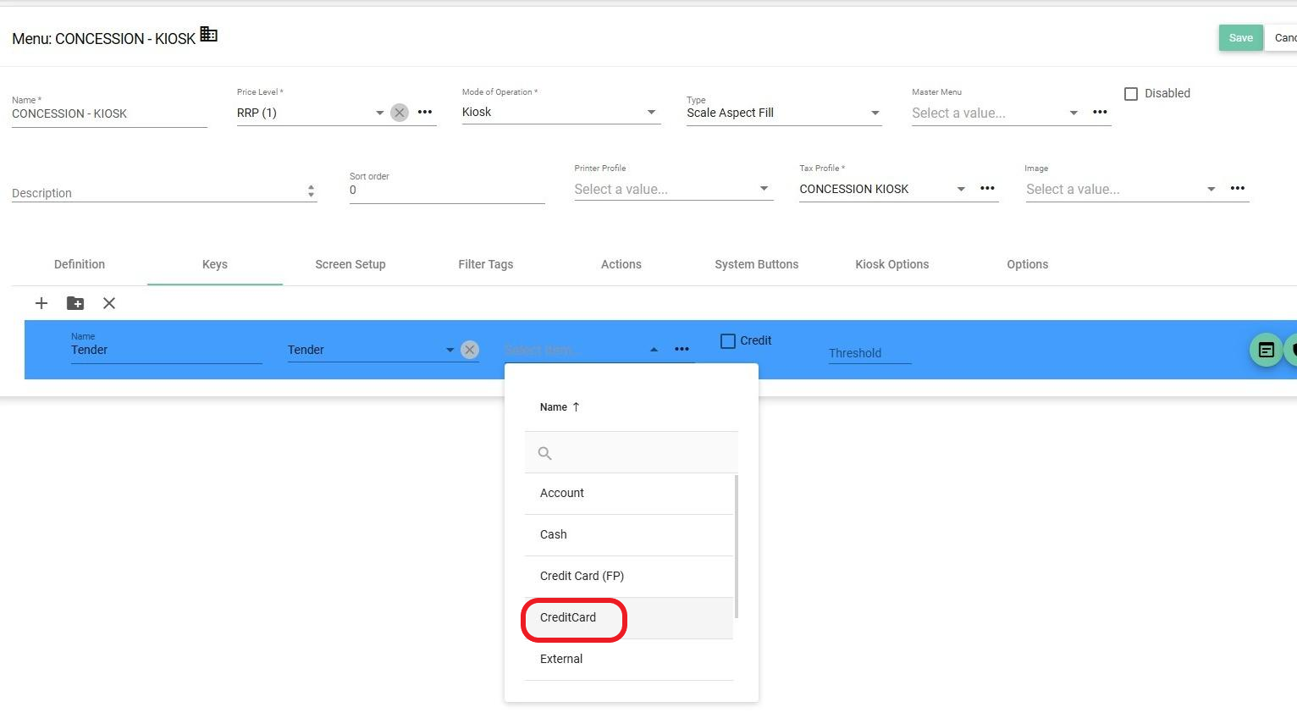1297x724 pixels.
Task: Enable the Disabled checkbox
Action: click(1131, 94)
